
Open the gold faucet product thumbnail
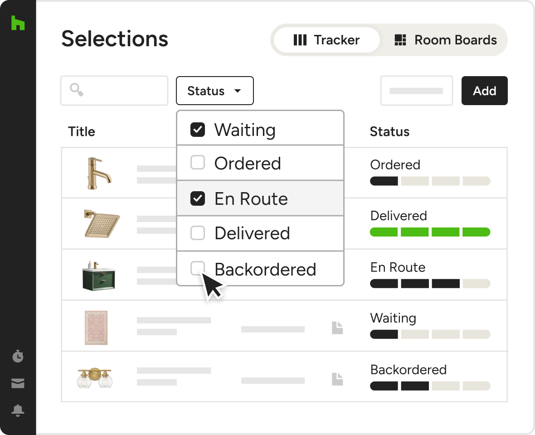point(98,173)
